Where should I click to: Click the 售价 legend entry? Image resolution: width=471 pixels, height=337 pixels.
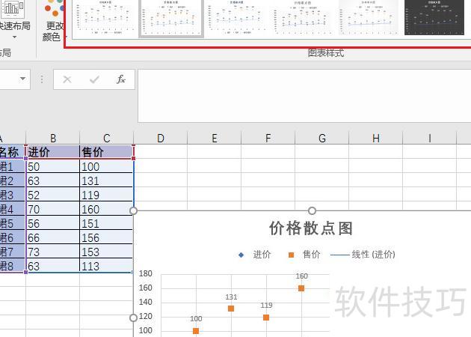(x=304, y=255)
